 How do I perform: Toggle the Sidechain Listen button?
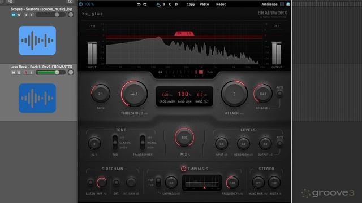click(90, 183)
